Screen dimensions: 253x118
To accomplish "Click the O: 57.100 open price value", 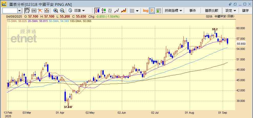I will (x=31, y=17).
